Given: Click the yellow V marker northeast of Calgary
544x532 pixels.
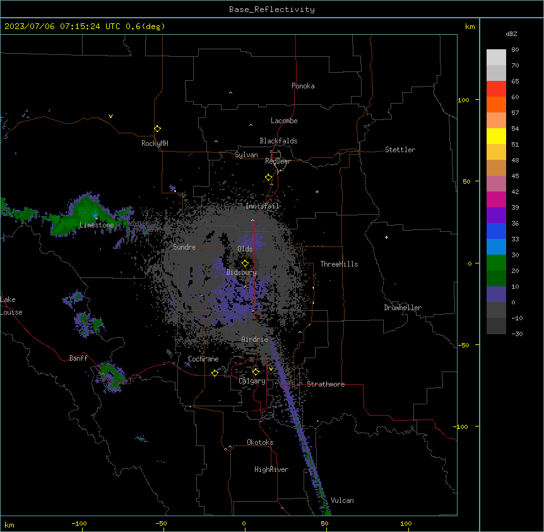Looking at the screenshot, I should pos(271,369).
